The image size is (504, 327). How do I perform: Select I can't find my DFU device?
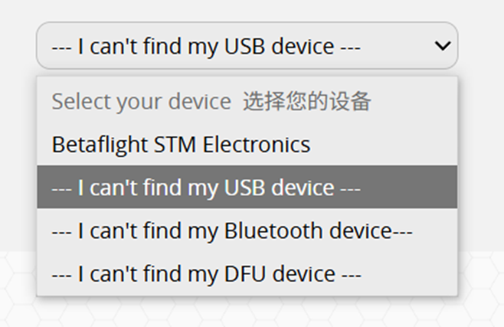[247, 273]
